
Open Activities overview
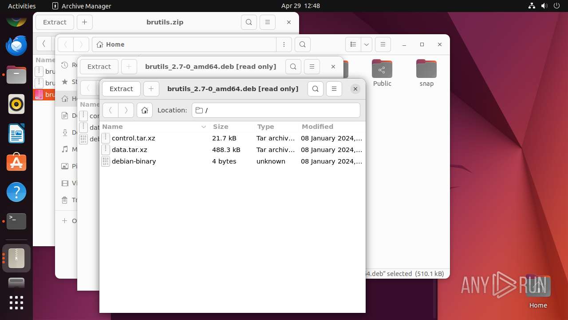(22, 6)
